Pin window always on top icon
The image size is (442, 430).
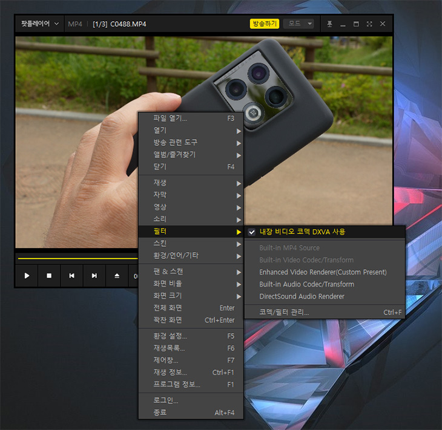[x=329, y=24]
